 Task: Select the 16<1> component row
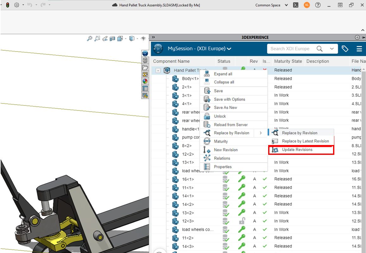tap(188, 179)
